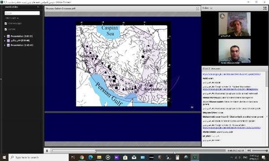Open File Explorer from the taskbar
The image size is (269, 161).
point(100,157)
